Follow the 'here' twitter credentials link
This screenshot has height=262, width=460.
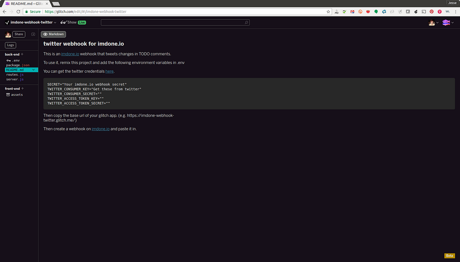click(109, 71)
